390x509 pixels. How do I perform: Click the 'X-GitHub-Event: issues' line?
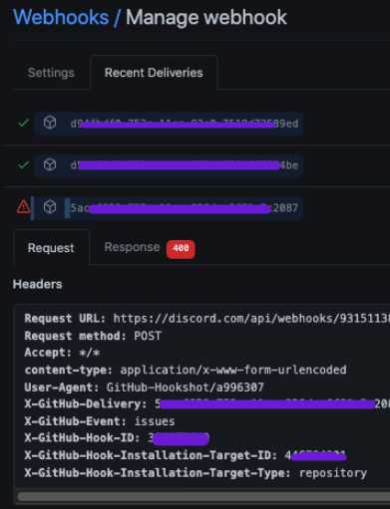pos(100,421)
